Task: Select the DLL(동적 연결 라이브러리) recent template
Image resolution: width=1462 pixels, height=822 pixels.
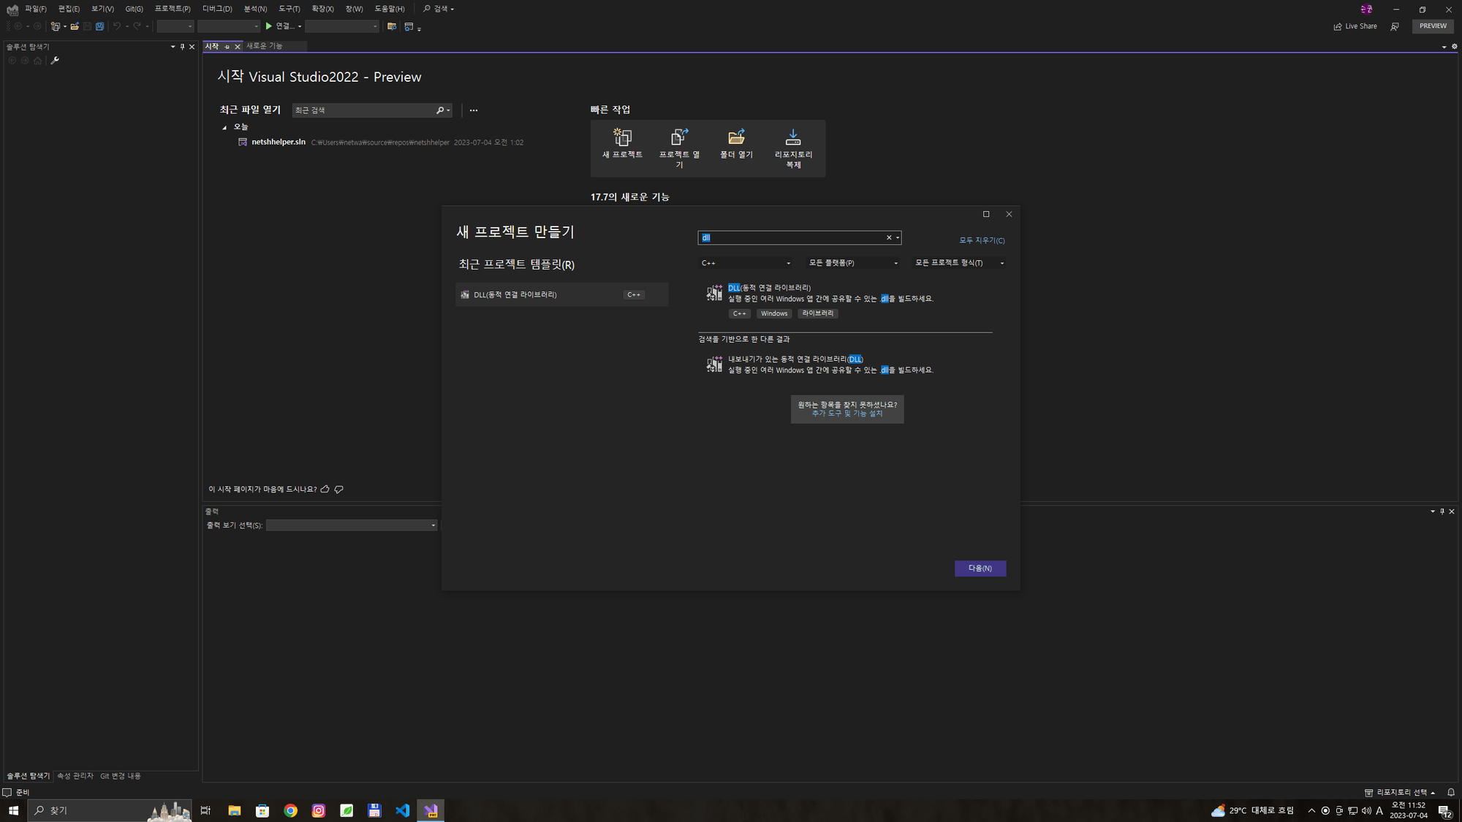Action: point(561,294)
